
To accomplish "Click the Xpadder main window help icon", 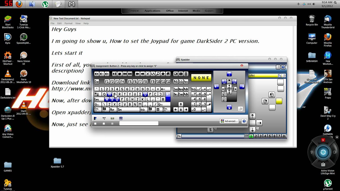I will point(283,67).
